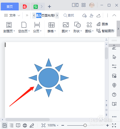Open the share export icon
The height and width of the screenshot is (129, 120).
click(x=98, y=16)
